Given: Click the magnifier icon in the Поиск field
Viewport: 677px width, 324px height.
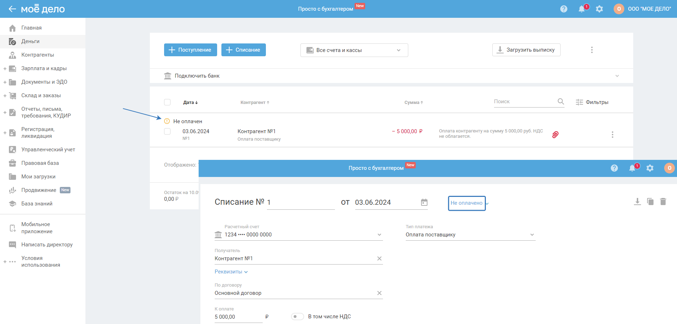Looking at the screenshot, I should [x=561, y=101].
